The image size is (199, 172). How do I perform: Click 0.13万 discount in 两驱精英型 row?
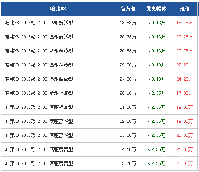pyautogui.click(x=157, y=51)
